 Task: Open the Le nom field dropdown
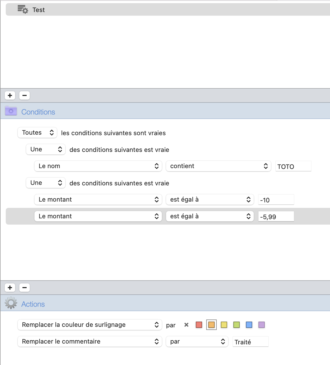[x=98, y=166]
